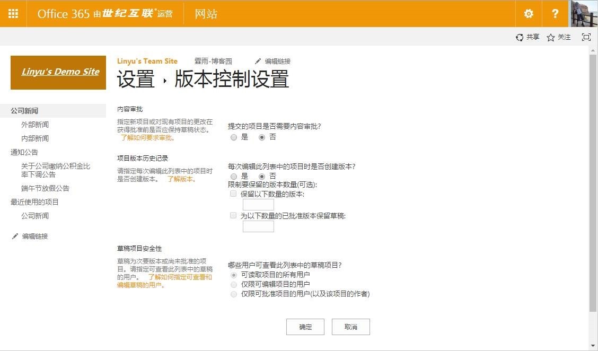Check 保留以下数量的版本 checkbox
Viewport: 598px width, 351px height.
coord(233,194)
